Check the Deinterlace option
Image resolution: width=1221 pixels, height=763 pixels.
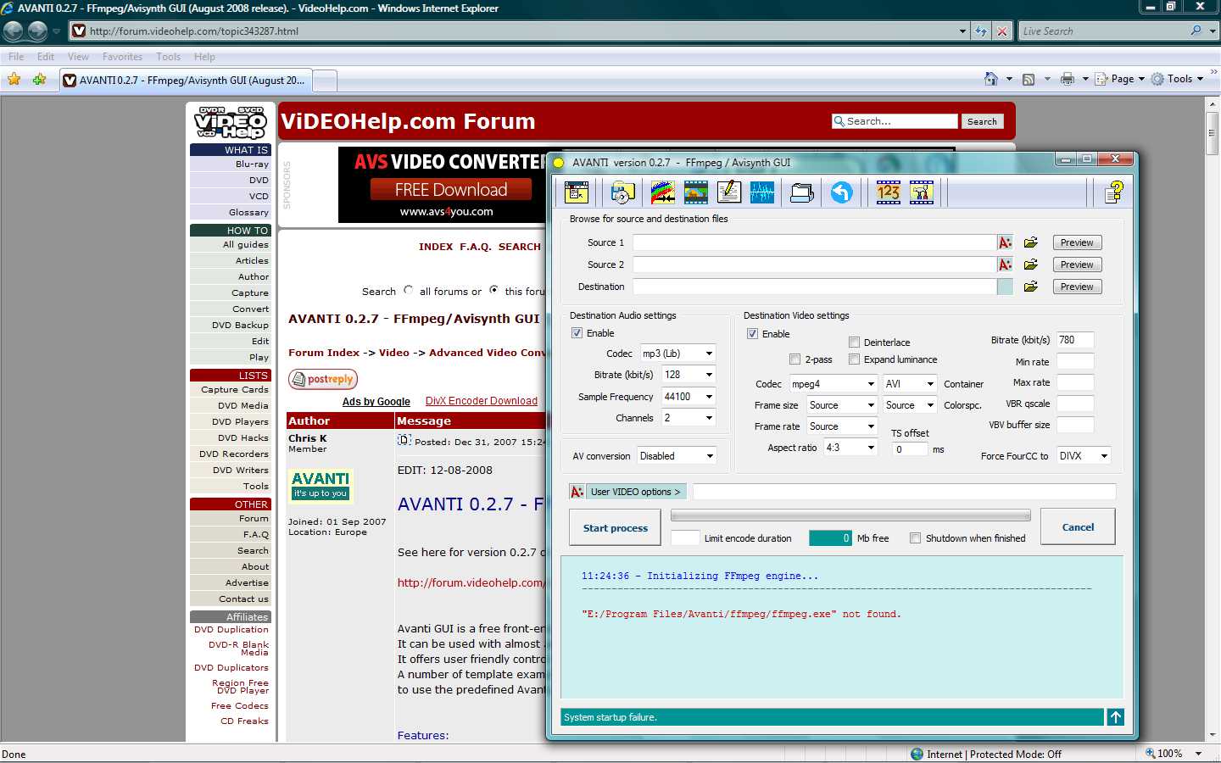click(854, 343)
